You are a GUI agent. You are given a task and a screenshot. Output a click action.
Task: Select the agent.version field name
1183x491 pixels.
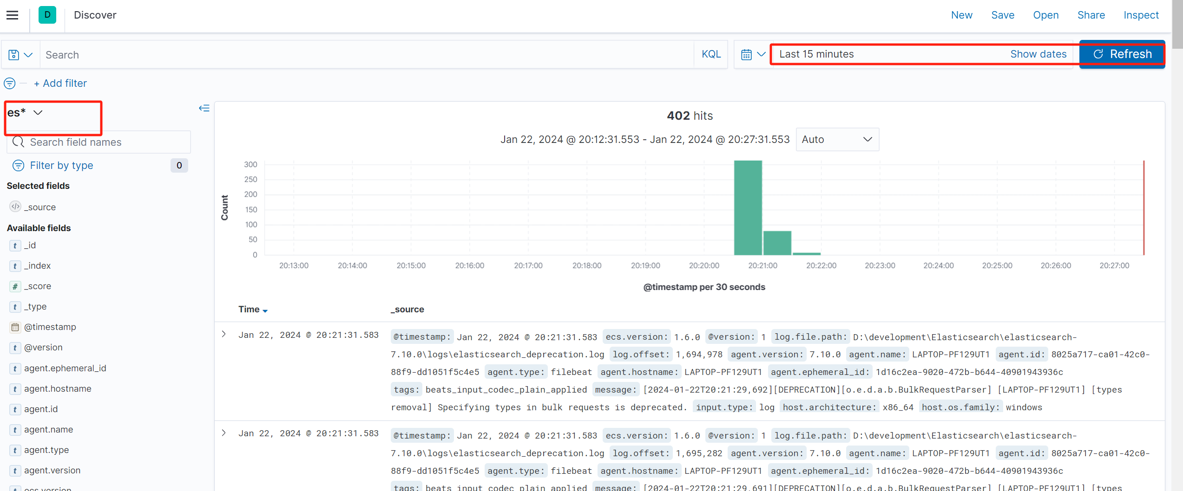tap(52, 471)
